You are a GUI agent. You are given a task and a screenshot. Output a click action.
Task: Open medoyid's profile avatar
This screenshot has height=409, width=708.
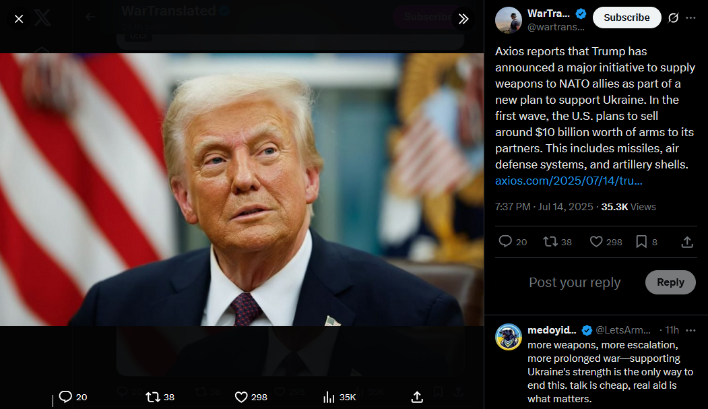tap(509, 337)
